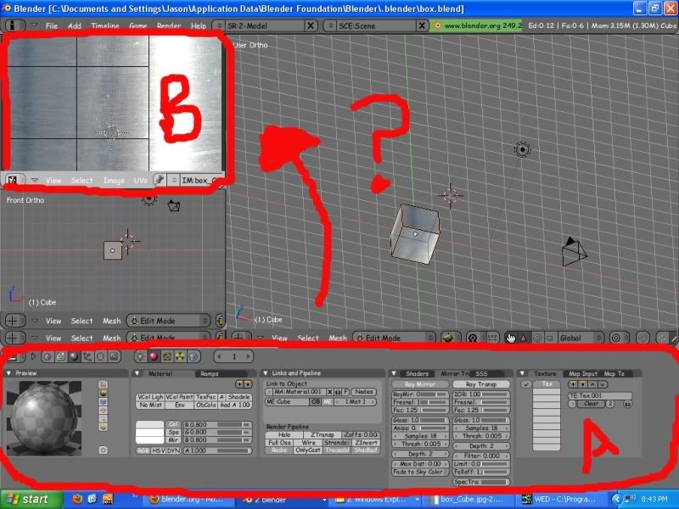Toggle the Halo render option
679x509 pixels.
284,434
